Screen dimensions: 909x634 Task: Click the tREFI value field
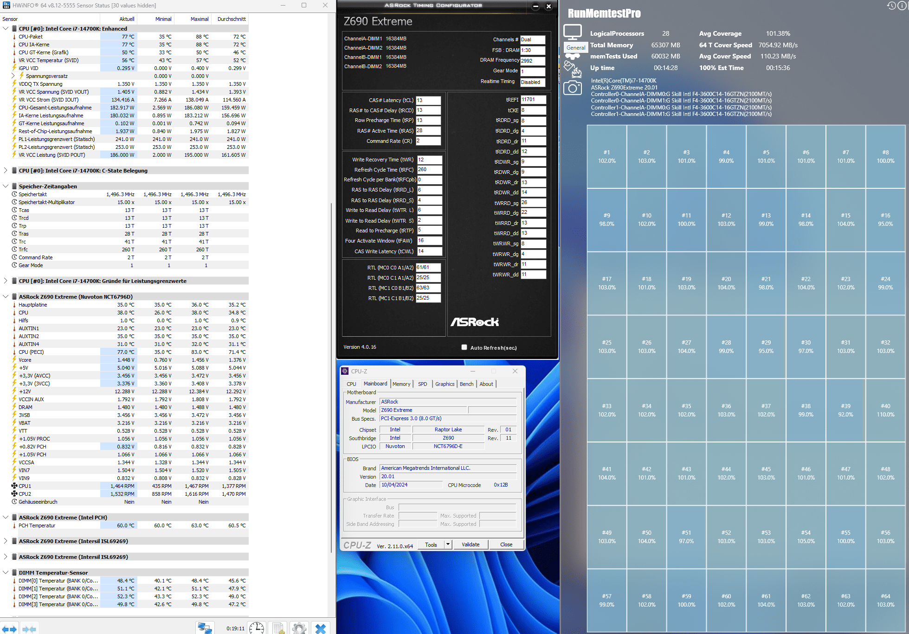pyautogui.click(x=533, y=100)
